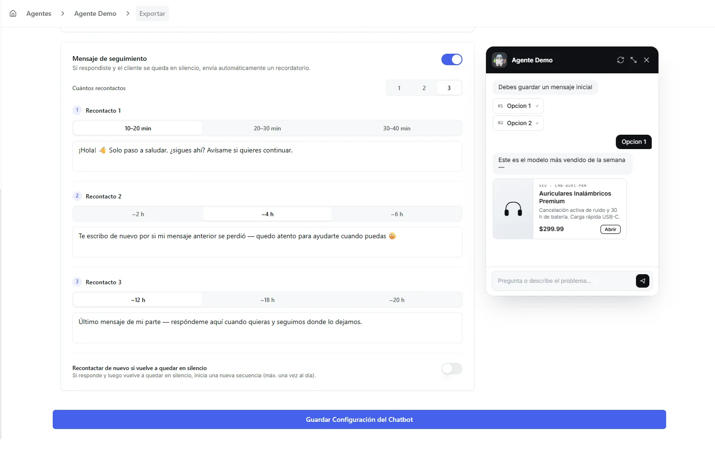The width and height of the screenshot is (715, 453).
Task: Edit the Recontacto 1 message text box
Action: 267,156
